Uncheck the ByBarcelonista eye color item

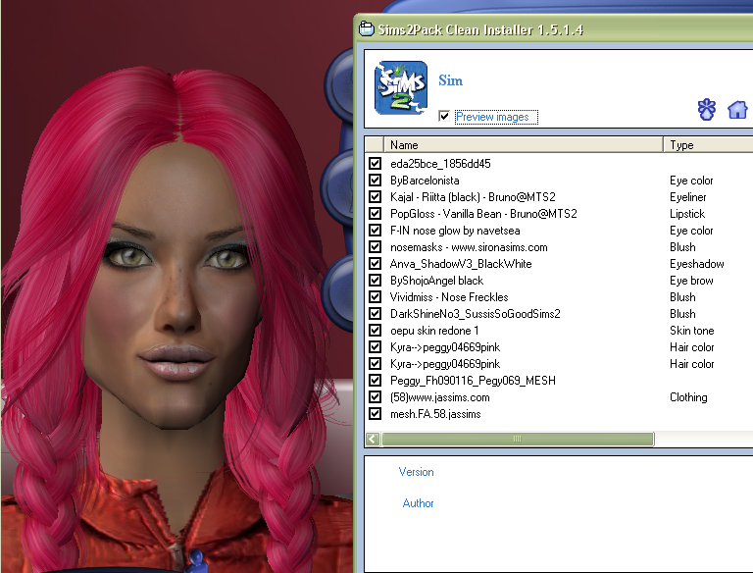pos(375,181)
